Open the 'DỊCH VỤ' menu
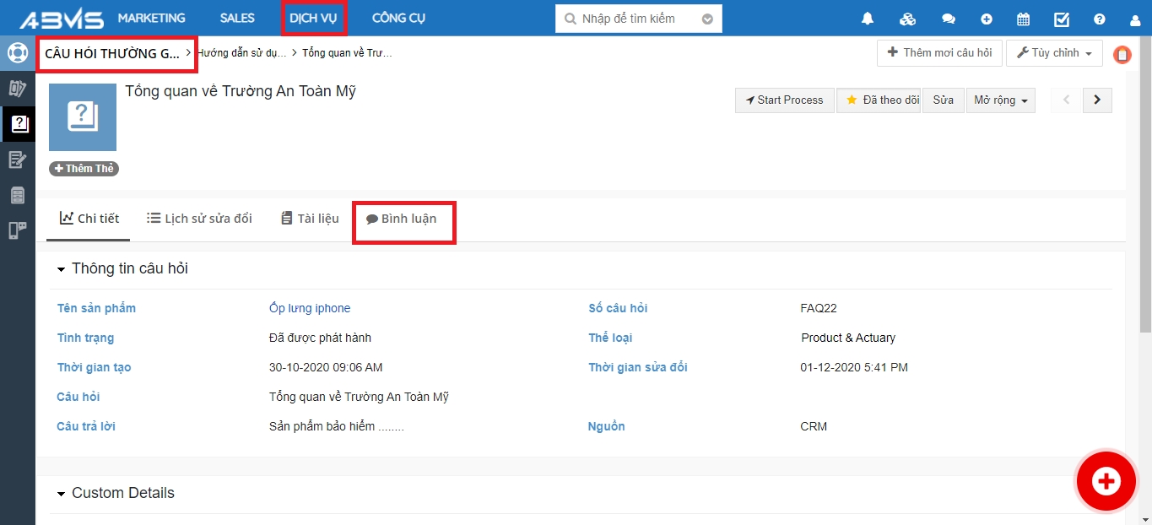Image resolution: width=1152 pixels, height=525 pixels. [313, 19]
